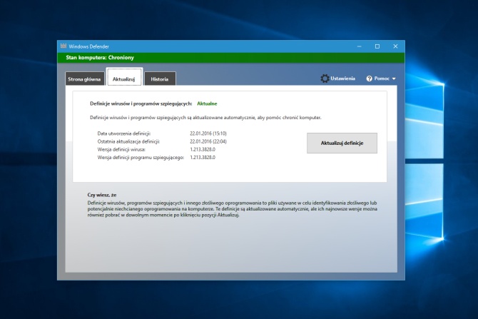
Task: Click the Wersja definicji wirusa version number
Action: click(203, 149)
